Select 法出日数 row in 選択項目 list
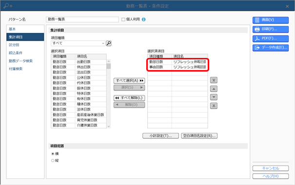The height and width of the screenshot is (185, 295). point(79,73)
